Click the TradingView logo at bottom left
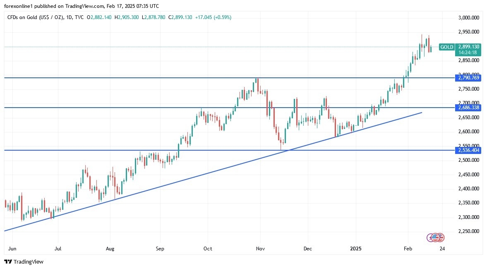This screenshot has height=269, width=487. [24, 262]
